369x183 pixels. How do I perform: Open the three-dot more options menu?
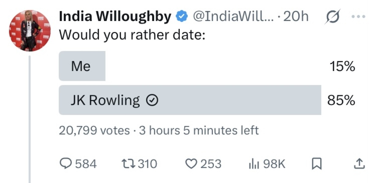[x=359, y=17]
